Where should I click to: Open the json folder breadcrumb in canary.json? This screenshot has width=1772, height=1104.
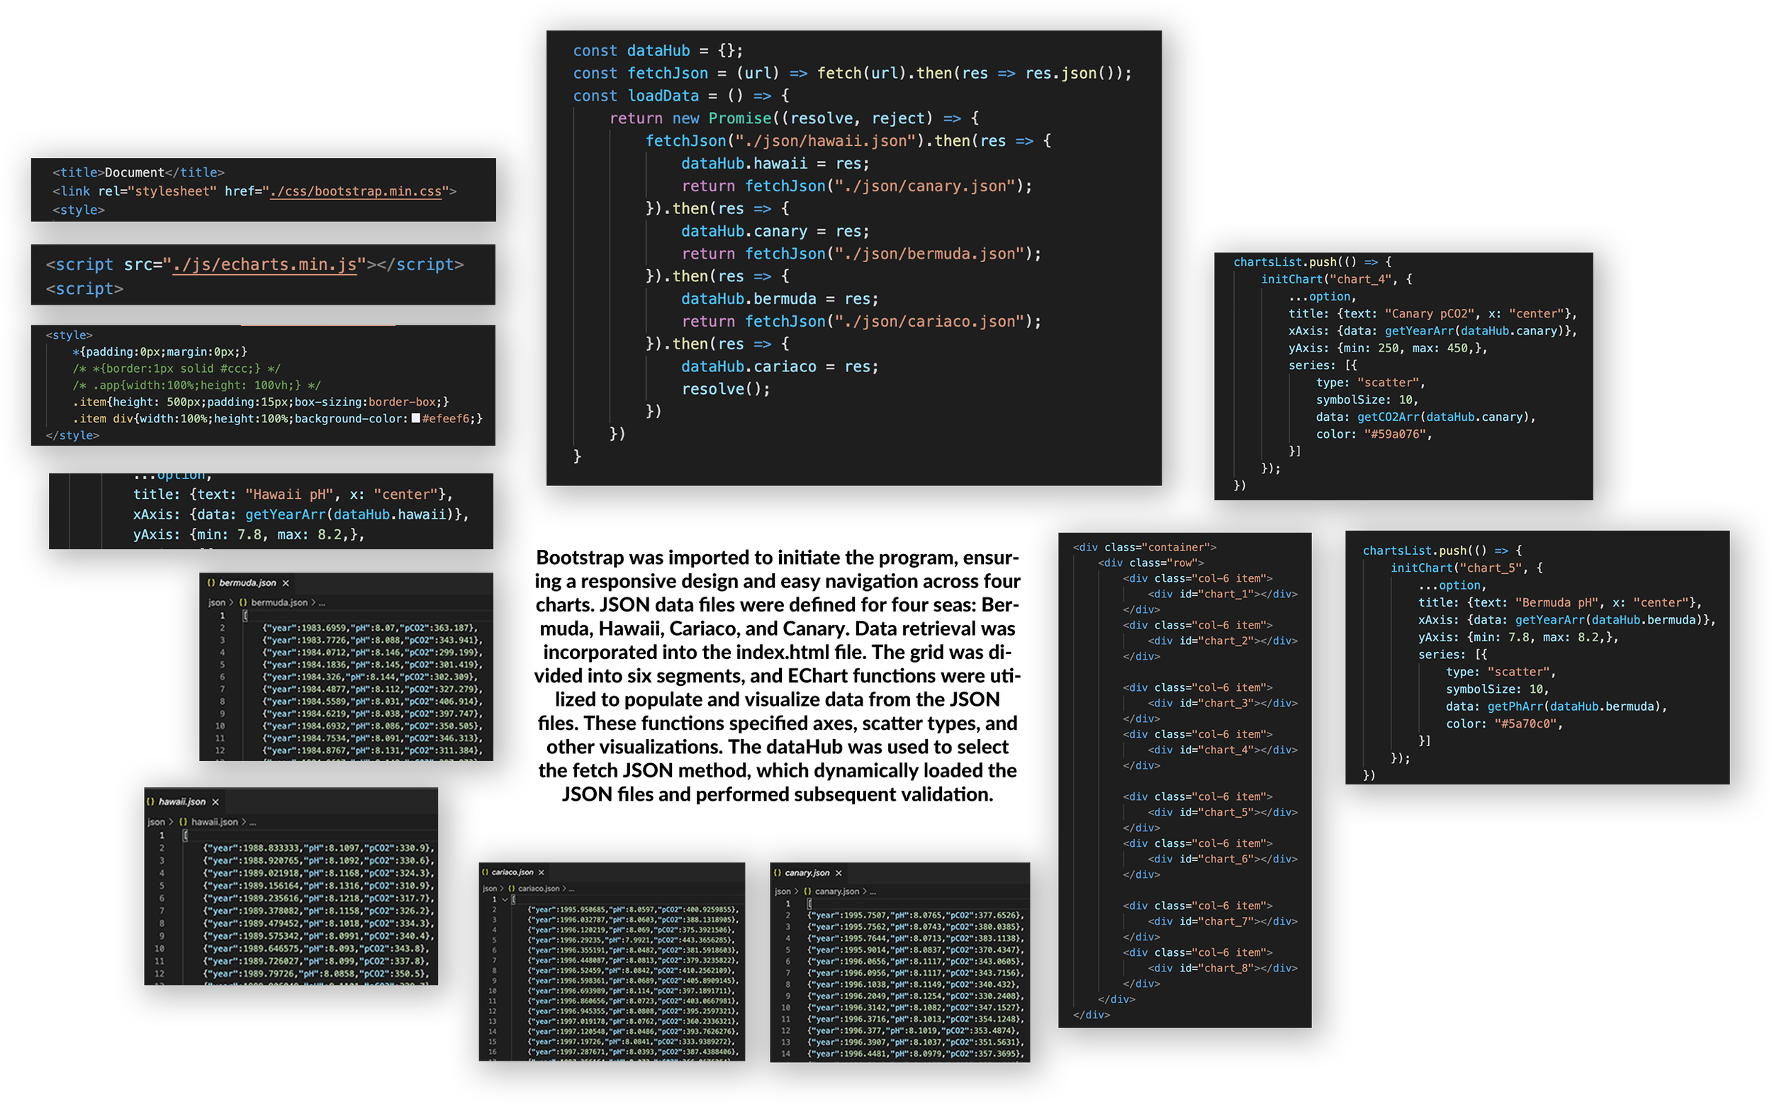(783, 891)
